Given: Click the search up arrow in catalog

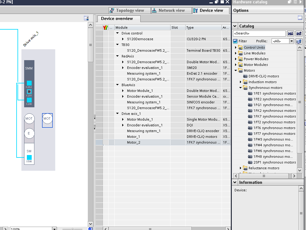Looking at the screenshot, I should click(x=299, y=34).
